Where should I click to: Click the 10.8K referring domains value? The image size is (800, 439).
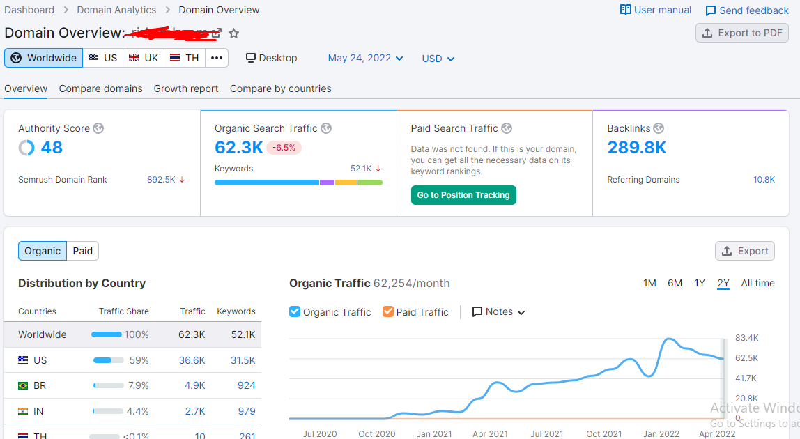[764, 180]
